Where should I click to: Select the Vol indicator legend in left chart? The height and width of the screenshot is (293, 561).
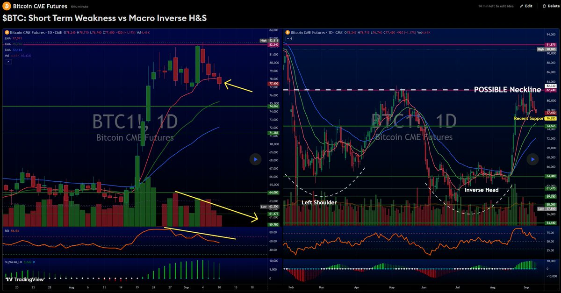18,55
